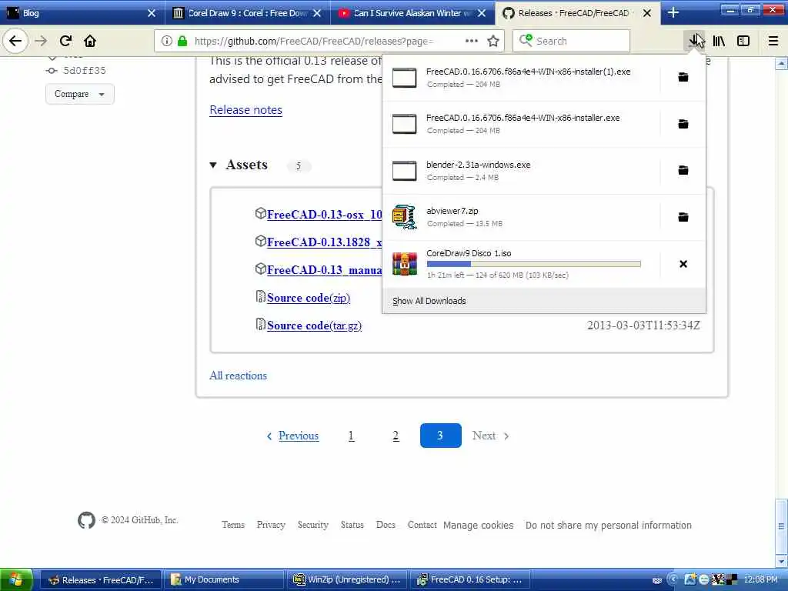Click the GitHub logo in the footer

coord(86,520)
